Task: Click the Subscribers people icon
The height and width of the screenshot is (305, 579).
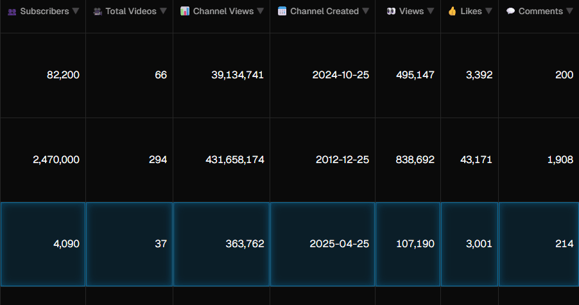Action: [12, 12]
